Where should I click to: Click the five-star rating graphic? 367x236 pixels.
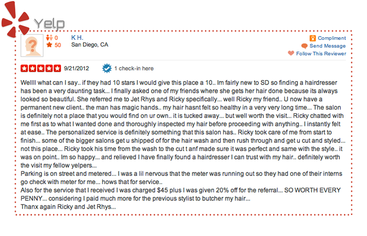click(41, 68)
